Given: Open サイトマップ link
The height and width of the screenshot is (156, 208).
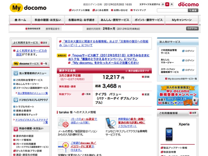Looking at the screenshot, I should tap(138, 10).
